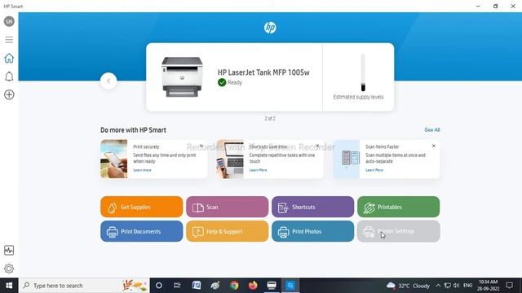Open the Get Supplies tile
Image resolution: width=522 pixels, height=293 pixels.
click(x=141, y=207)
